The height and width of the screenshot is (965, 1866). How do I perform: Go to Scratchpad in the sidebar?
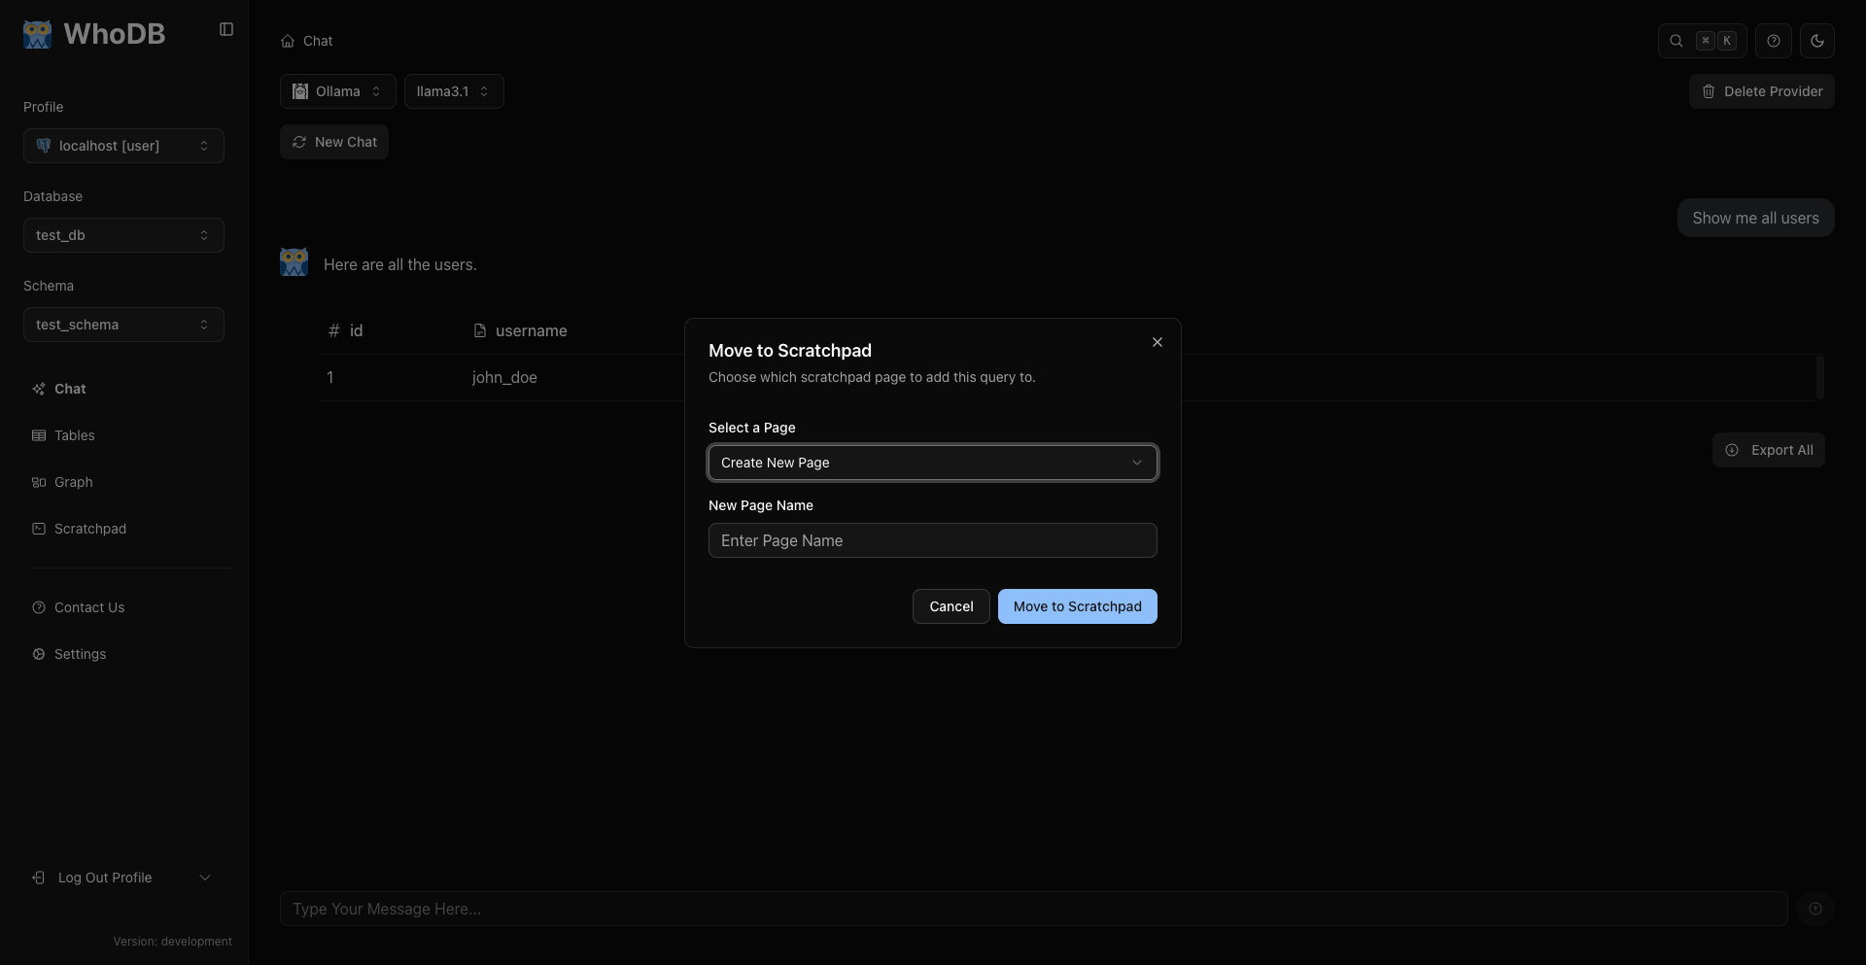pos(123,529)
